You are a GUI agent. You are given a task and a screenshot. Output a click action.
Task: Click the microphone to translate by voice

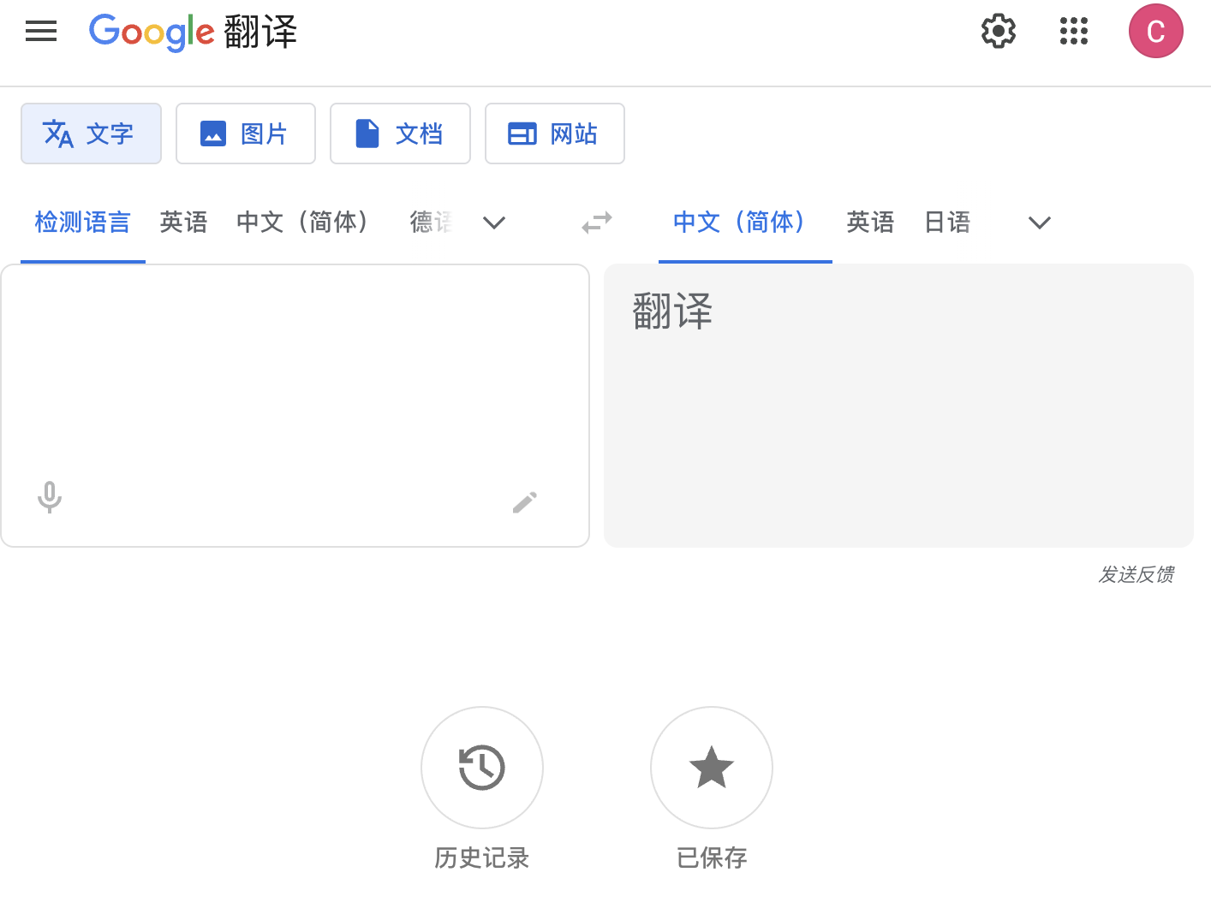click(50, 496)
